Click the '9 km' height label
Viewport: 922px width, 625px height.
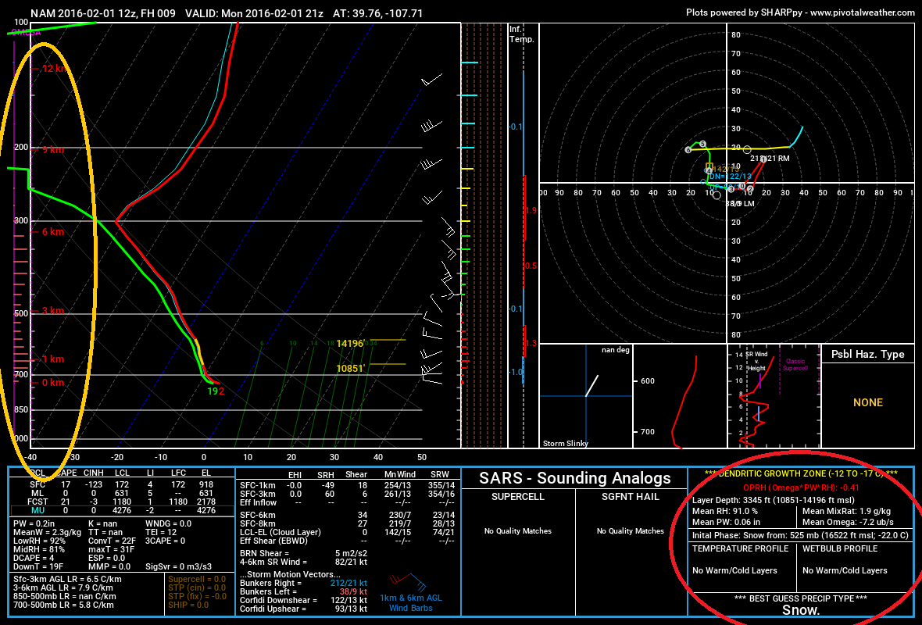53,149
